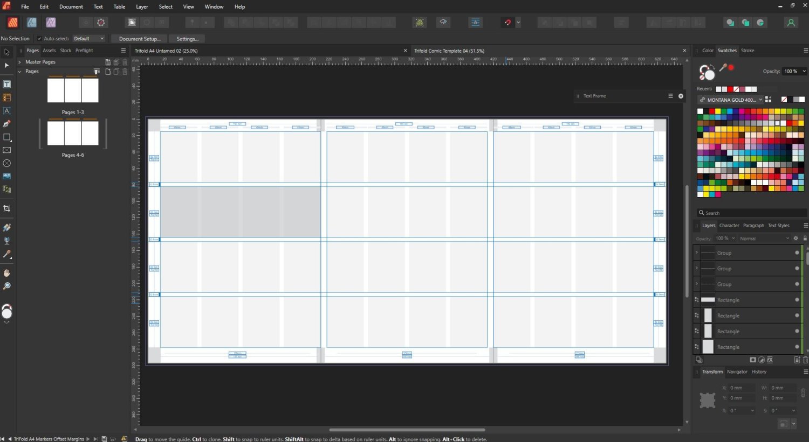Switch to the Photo persona

pyautogui.click(x=51, y=23)
